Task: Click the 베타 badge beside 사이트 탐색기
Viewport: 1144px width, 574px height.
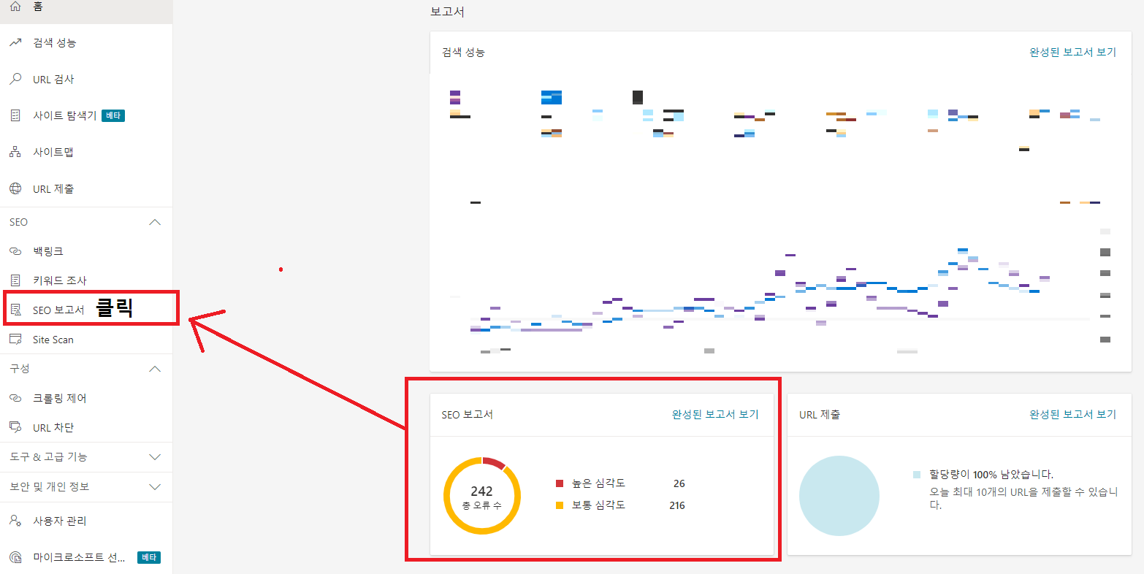Action: click(113, 115)
